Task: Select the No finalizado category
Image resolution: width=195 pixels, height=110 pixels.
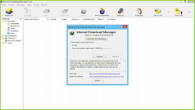Action: tap(12, 36)
